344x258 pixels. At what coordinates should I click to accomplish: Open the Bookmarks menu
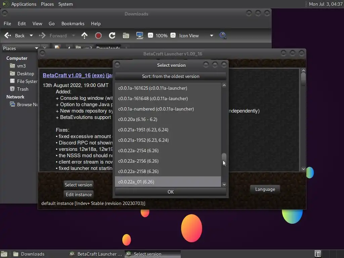[x=73, y=24]
